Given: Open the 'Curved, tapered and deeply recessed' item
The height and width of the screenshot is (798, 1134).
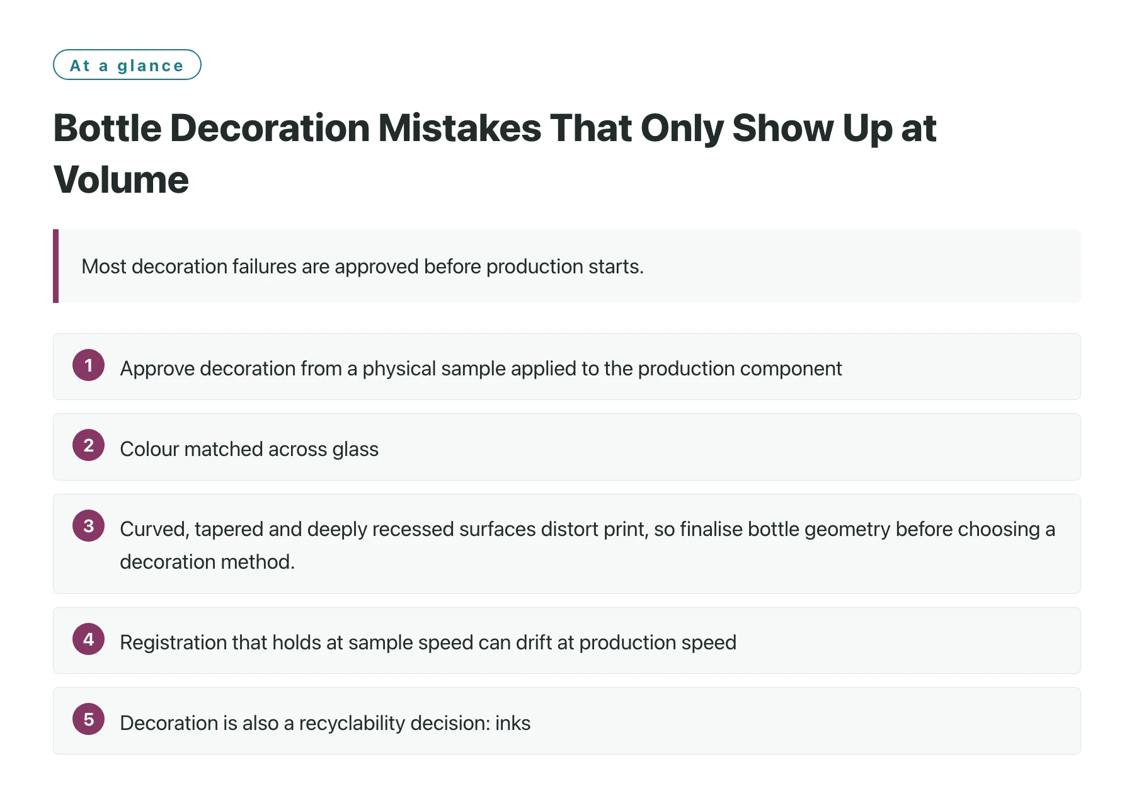Looking at the screenshot, I should [x=567, y=544].
